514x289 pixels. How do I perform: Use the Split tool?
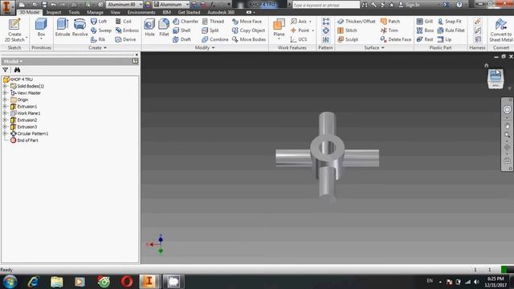point(210,31)
